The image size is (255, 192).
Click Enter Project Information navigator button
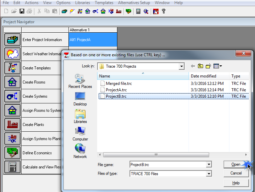tap(12, 39)
